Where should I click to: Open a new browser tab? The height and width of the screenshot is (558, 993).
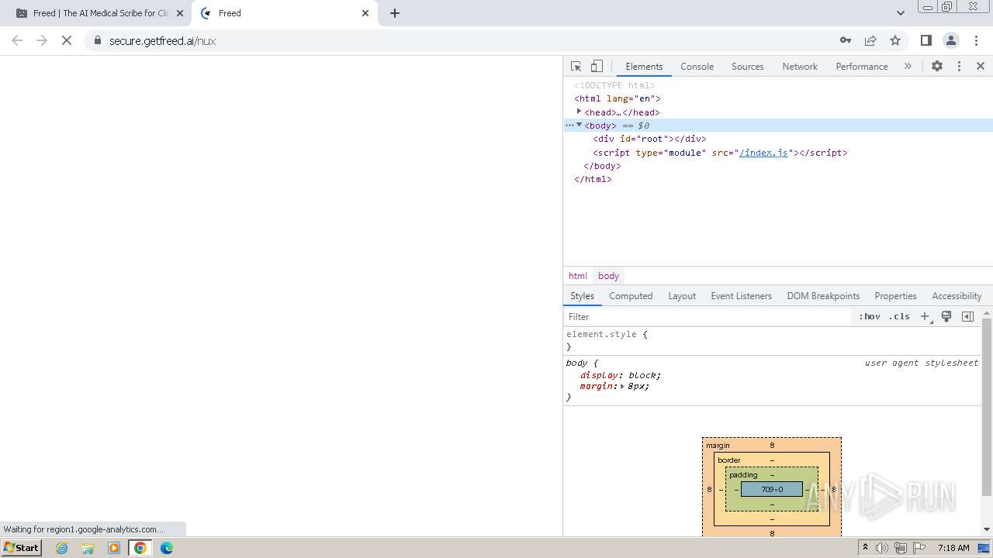coord(395,13)
